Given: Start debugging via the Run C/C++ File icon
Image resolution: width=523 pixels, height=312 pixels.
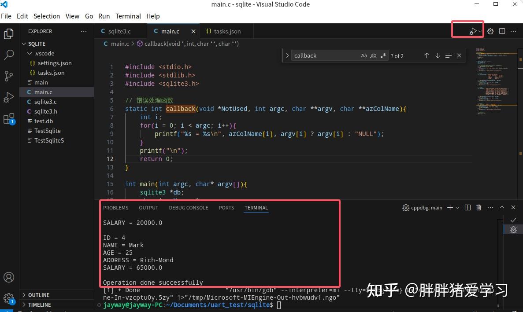Looking at the screenshot, I should tap(472, 31).
